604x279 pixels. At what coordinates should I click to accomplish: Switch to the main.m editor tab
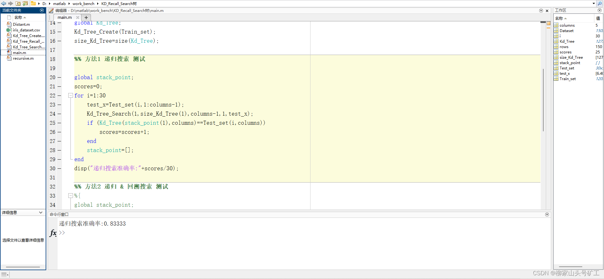click(x=64, y=18)
